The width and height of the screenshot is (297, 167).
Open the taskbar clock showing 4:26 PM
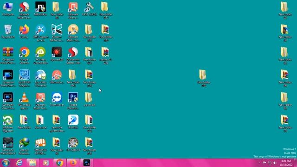coord(286,163)
